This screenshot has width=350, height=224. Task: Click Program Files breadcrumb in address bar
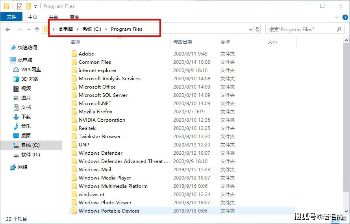[x=126, y=29]
